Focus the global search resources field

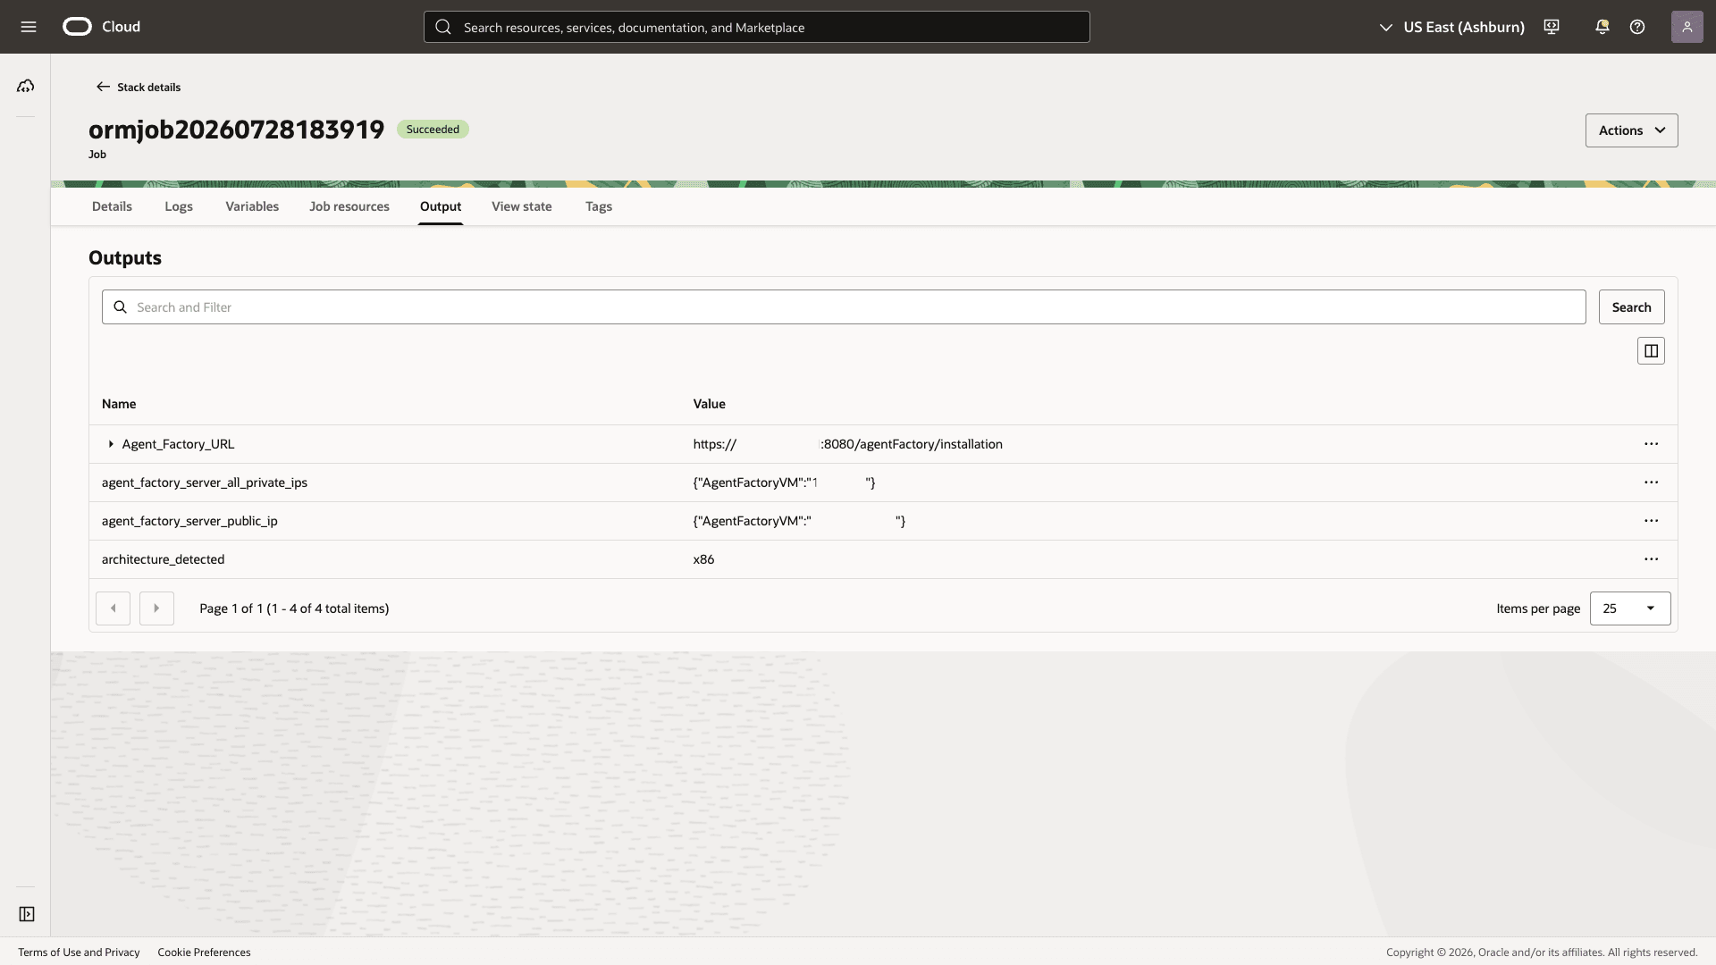[x=756, y=27]
